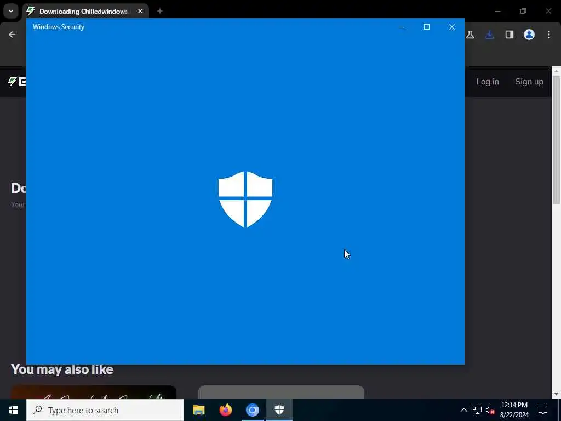561x421 pixels.
Task: Open a new Chrome tab
Action: (159, 11)
